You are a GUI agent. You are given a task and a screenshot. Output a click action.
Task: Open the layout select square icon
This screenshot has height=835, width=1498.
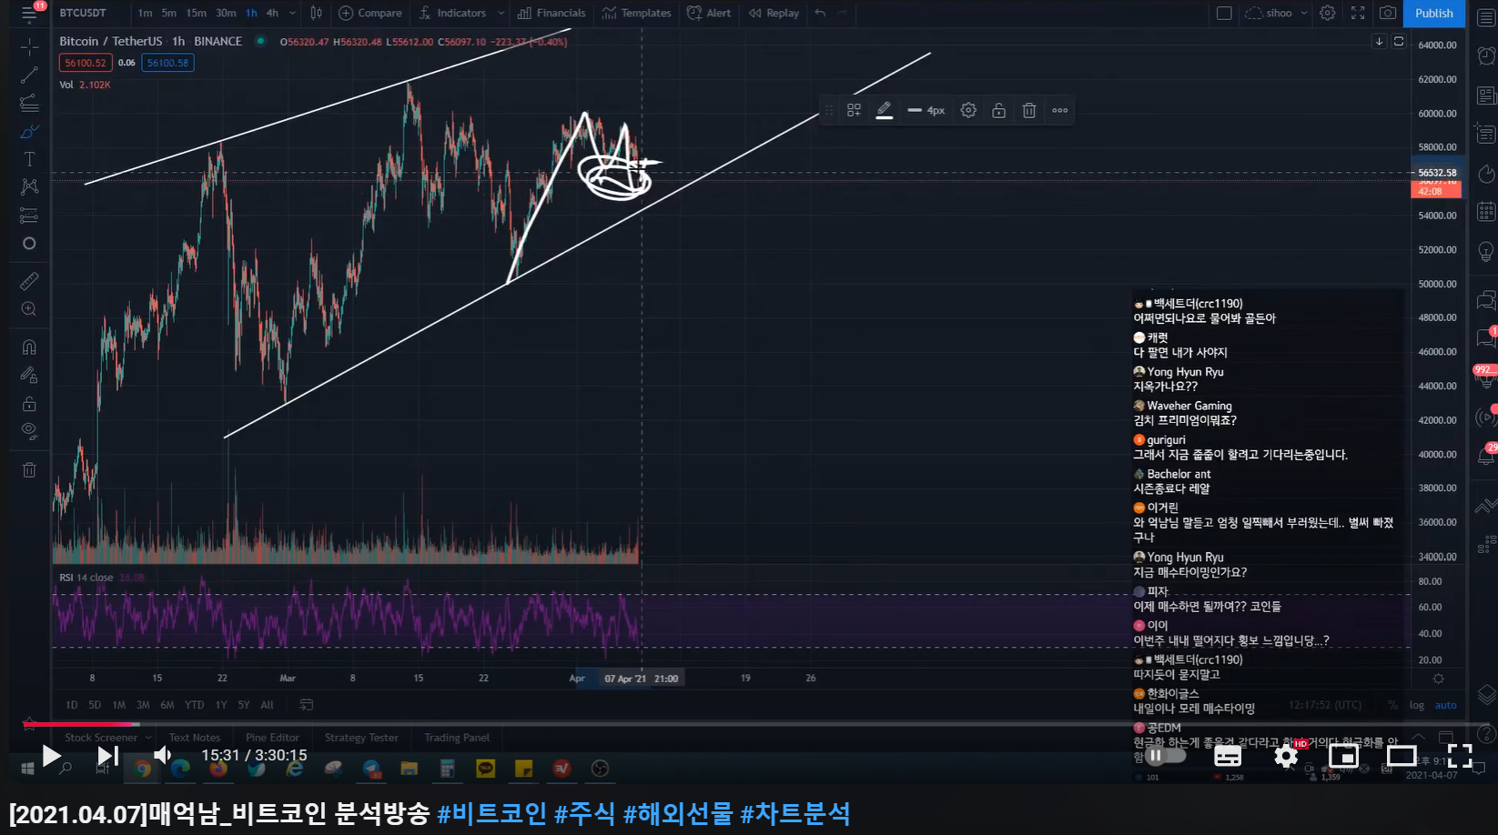point(1224,13)
